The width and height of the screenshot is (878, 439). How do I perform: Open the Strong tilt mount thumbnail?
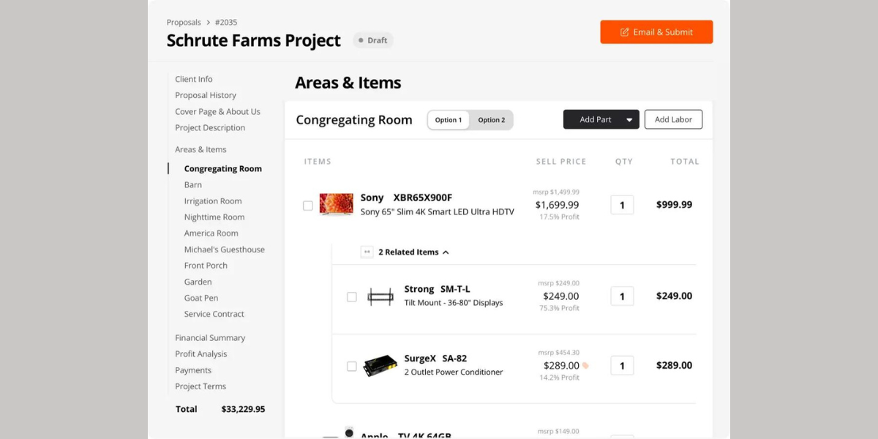(380, 296)
